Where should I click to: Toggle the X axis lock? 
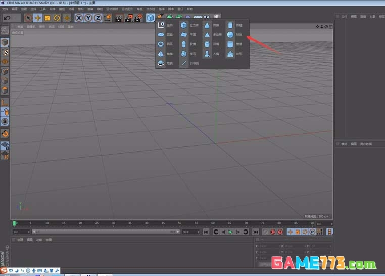[79, 18]
